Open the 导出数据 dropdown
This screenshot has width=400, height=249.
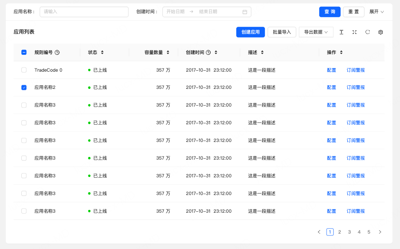316,32
